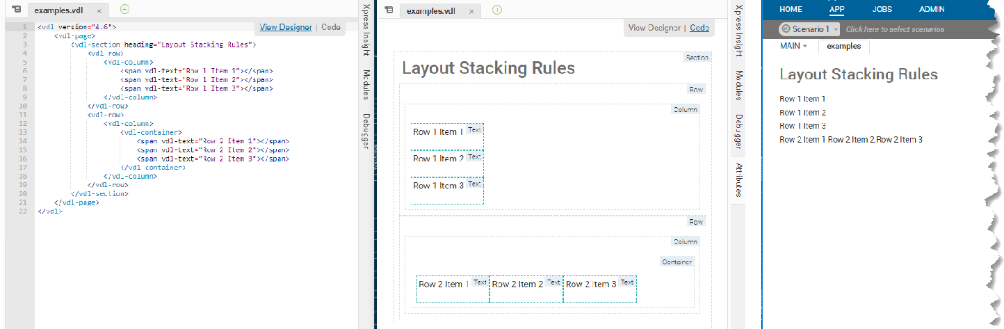Viewport: 1004px width, 329px height.
Task: Click the Code link in the designer view
Action: coord(699,28)
